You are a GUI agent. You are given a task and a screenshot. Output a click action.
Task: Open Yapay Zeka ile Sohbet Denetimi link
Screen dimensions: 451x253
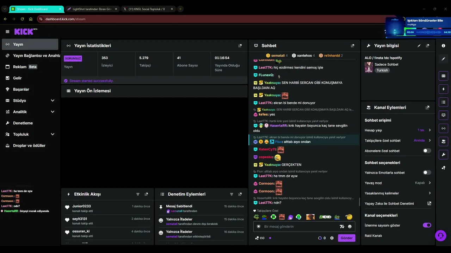point(398,203)
